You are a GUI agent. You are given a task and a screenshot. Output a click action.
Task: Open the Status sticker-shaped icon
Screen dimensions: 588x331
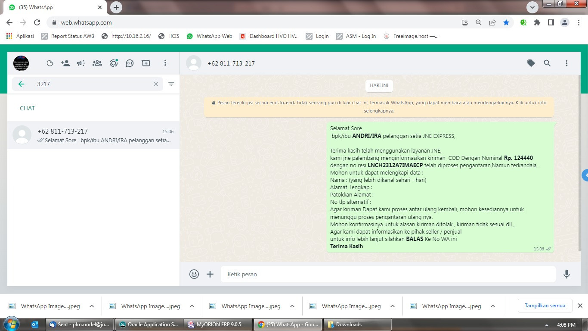(50, 63)
